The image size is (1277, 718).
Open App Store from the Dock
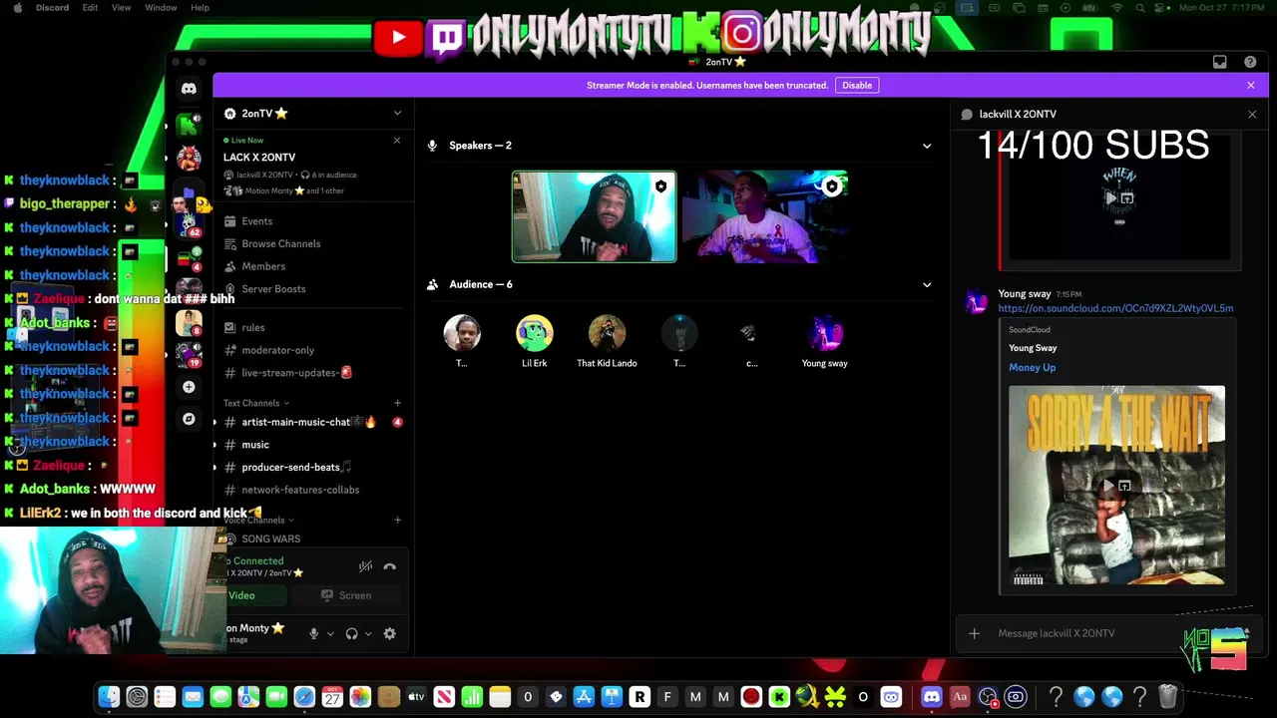[584, 697]
